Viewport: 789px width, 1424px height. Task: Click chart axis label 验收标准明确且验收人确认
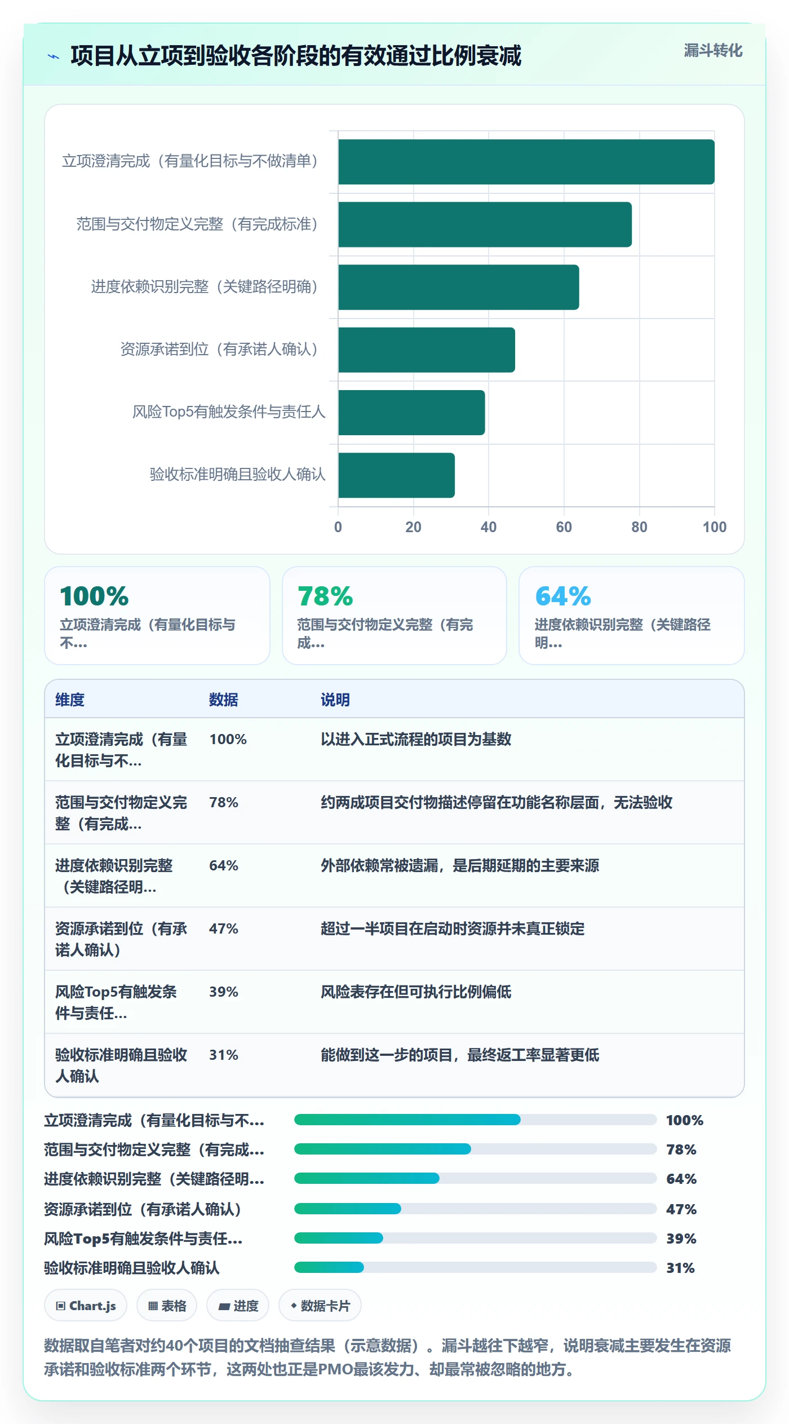(237, 474)
